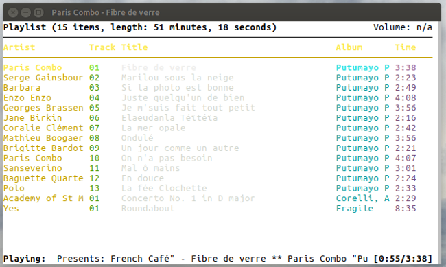Select Concerto No. 1 in D major
This screenshot has height=267, width=446.
[x=210, y=198]
